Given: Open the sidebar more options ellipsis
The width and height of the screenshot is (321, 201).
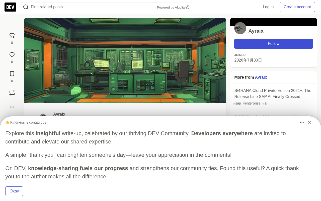Looking at the screenshot, I should [x=12, y=107].
